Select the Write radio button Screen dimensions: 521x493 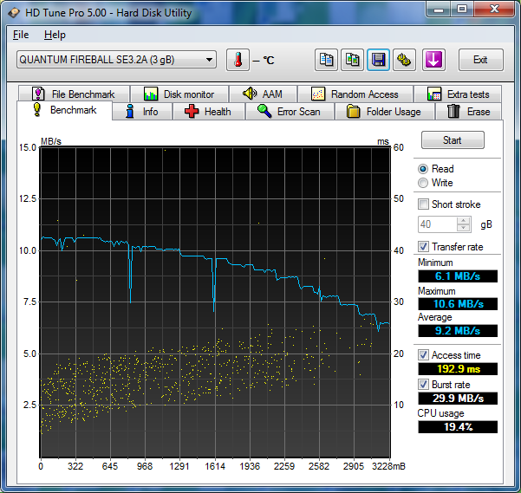pos(423,183)
